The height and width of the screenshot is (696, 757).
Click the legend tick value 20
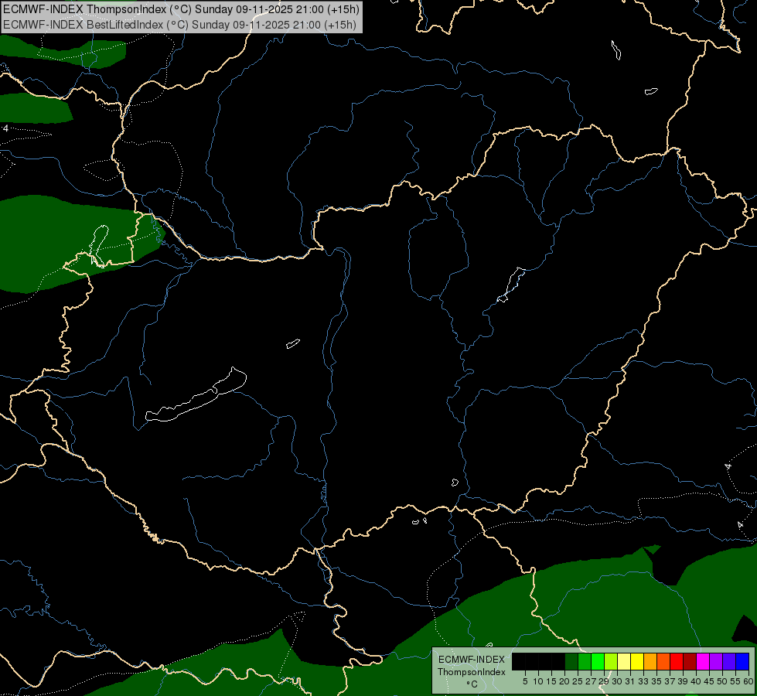[564, 681]
